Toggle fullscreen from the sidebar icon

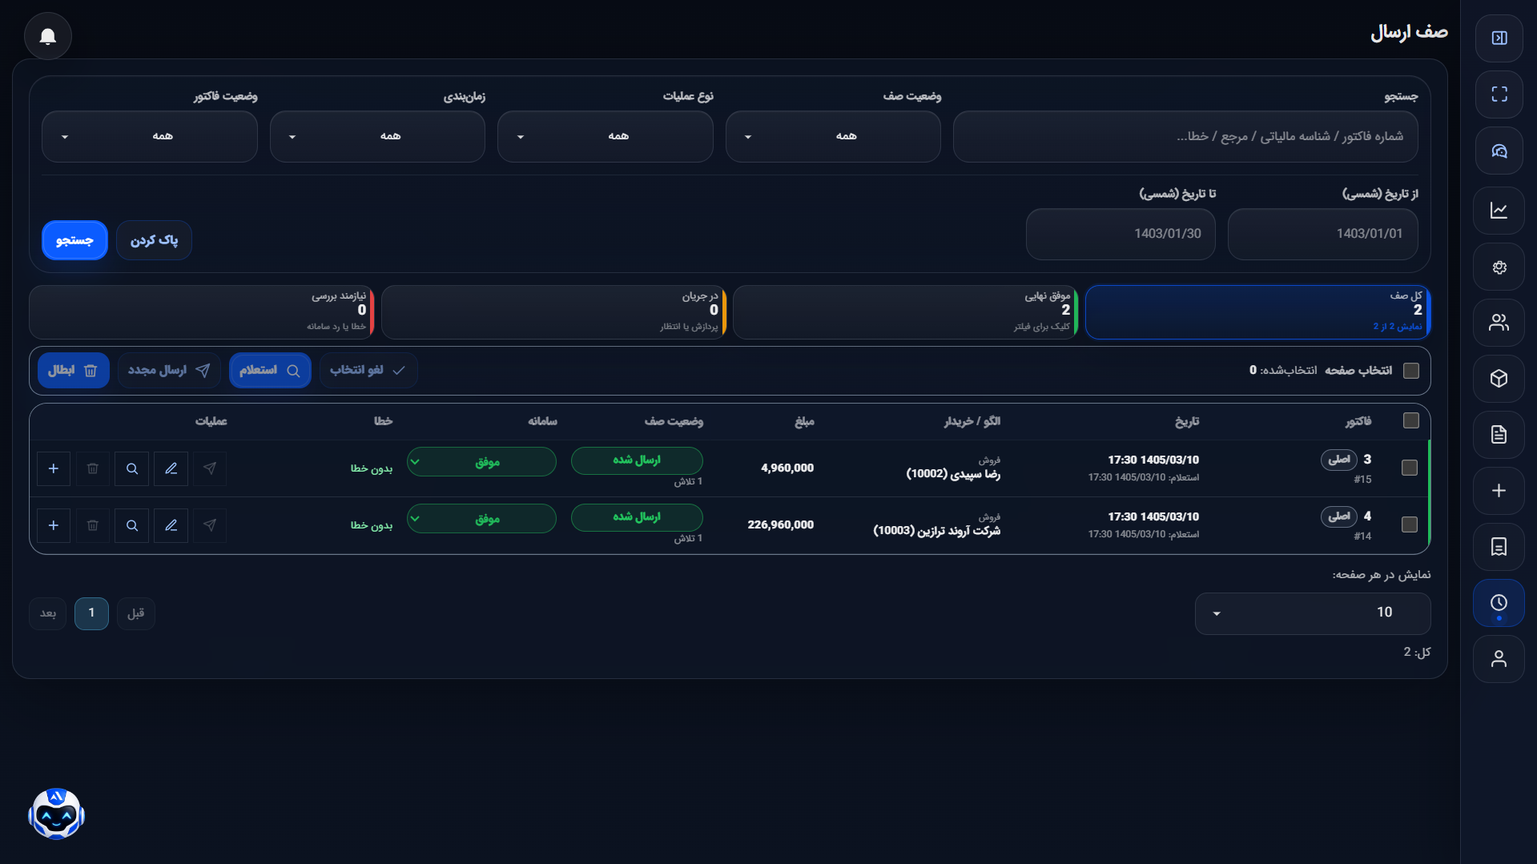[1499, 94]
